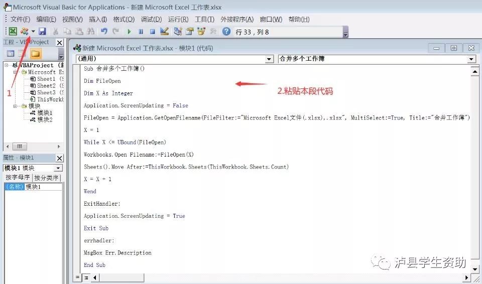Screen dimensions: 482x284
Task: Click View Code icon in project panel
Action: (x=11, y=54)
